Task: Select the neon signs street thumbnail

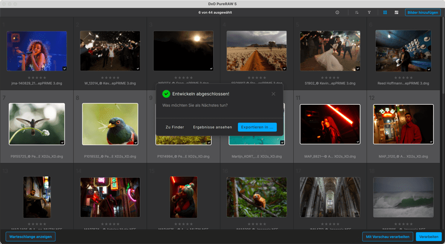Action: pyautogui.click(x=110, y=197)
